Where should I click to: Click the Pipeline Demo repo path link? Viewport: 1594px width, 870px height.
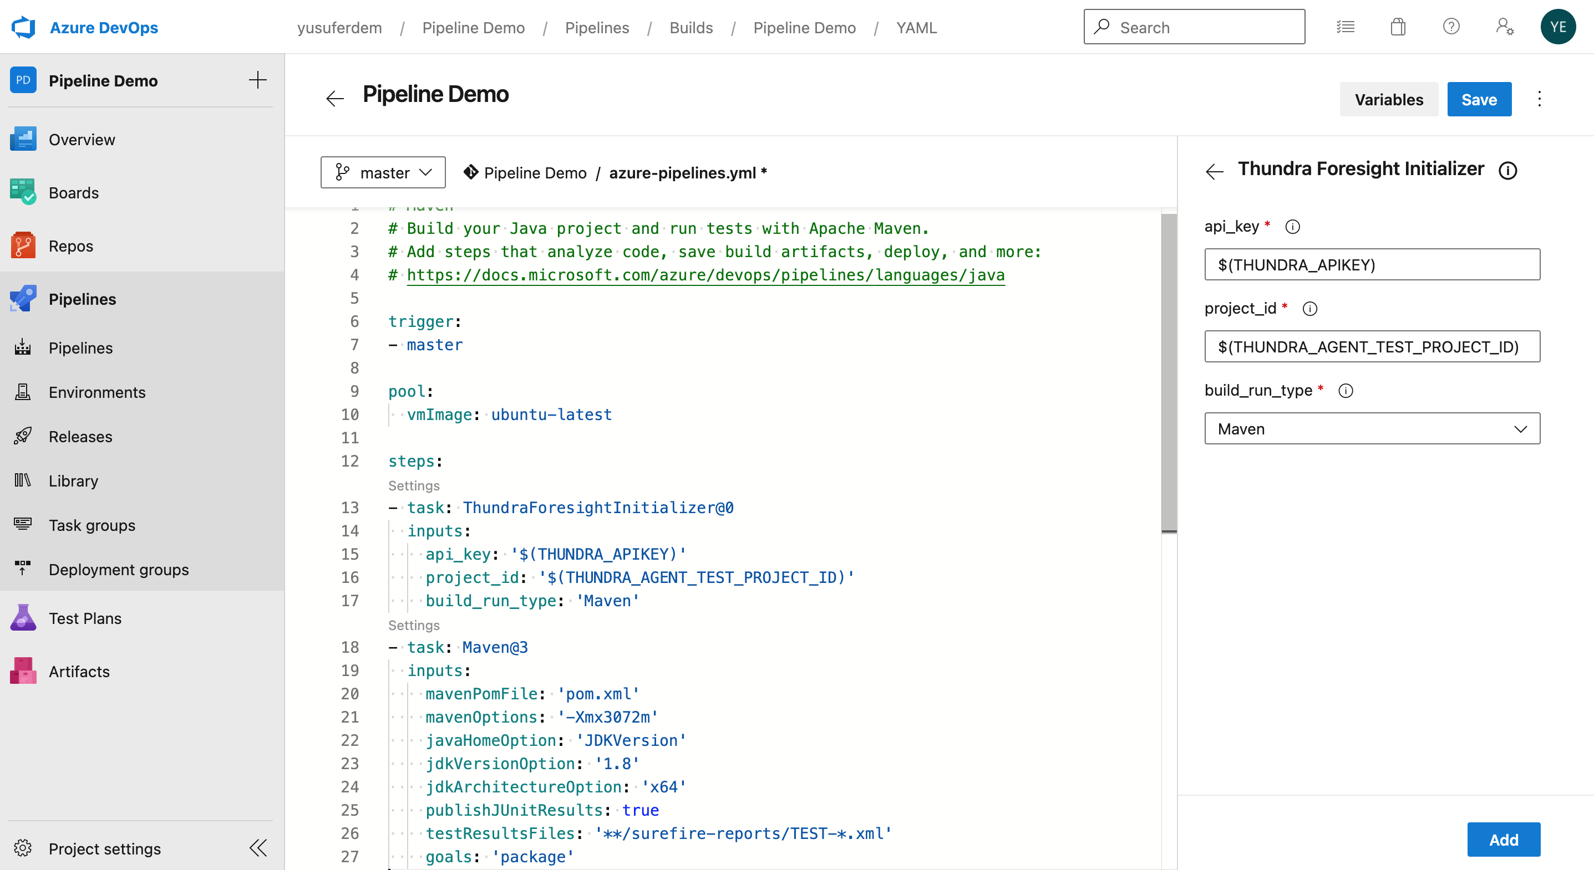pyautogui.click(x=535, y=173)
